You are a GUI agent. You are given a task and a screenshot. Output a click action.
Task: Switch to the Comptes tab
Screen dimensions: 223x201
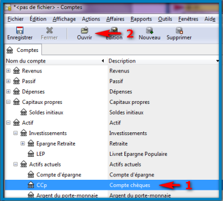pos(23,50)
